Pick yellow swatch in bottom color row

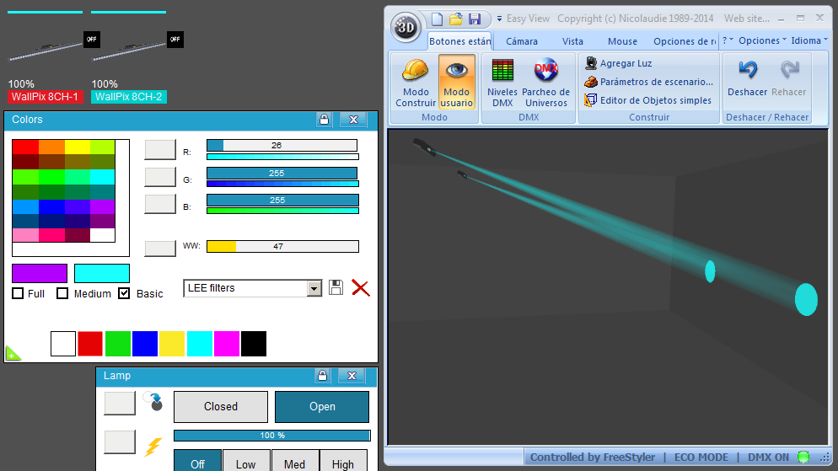pos(172,344)
